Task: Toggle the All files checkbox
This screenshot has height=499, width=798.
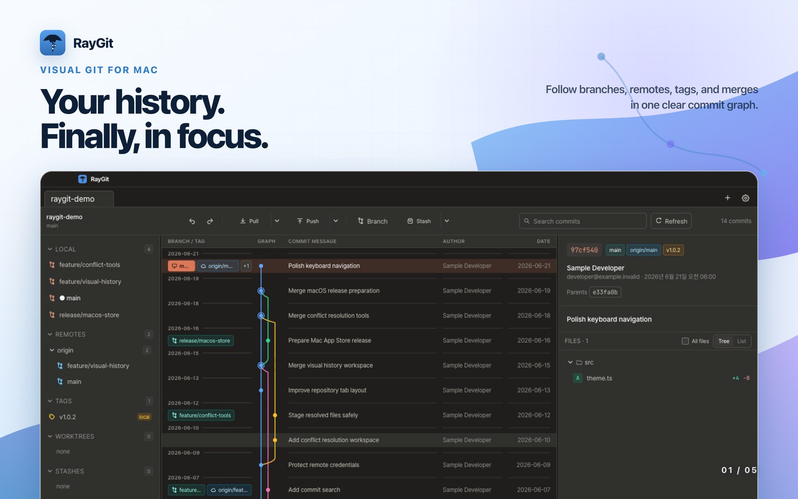Action: pyautogui.click(x=685, y=341)
